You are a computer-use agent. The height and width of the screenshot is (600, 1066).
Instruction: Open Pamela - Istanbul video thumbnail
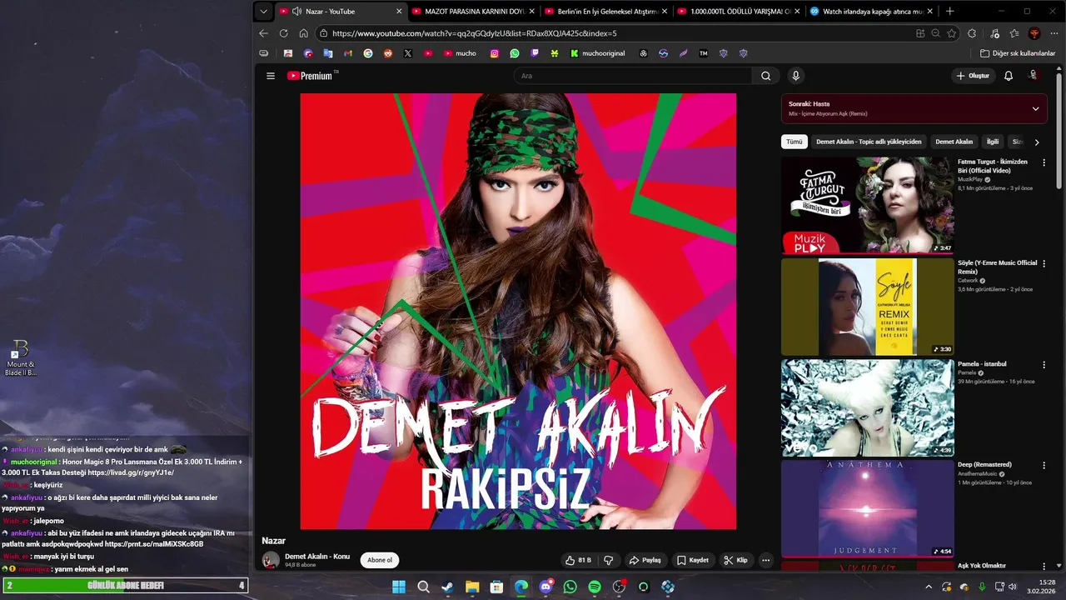tap(867, 407)
